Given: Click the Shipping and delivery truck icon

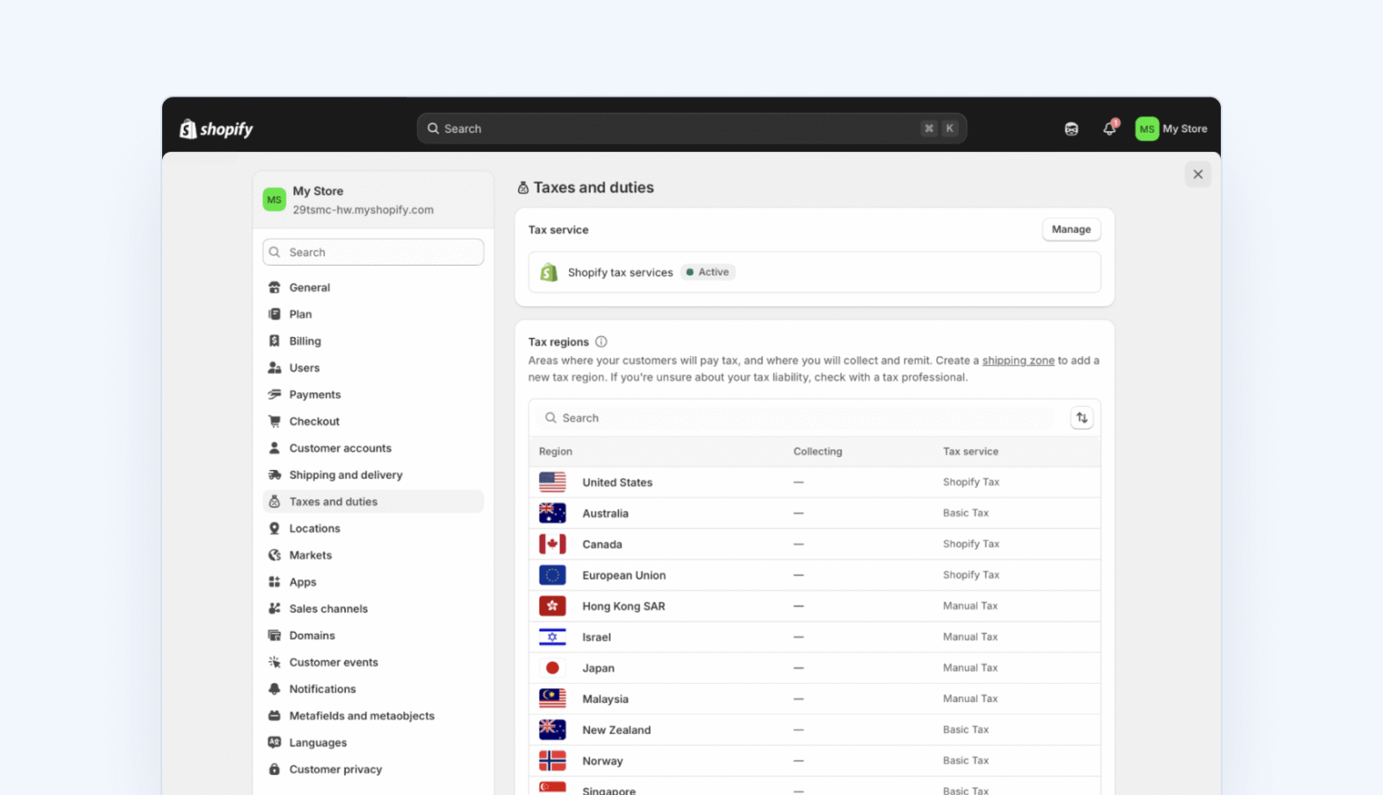Looking at the screenshot, I should [274, 474].
